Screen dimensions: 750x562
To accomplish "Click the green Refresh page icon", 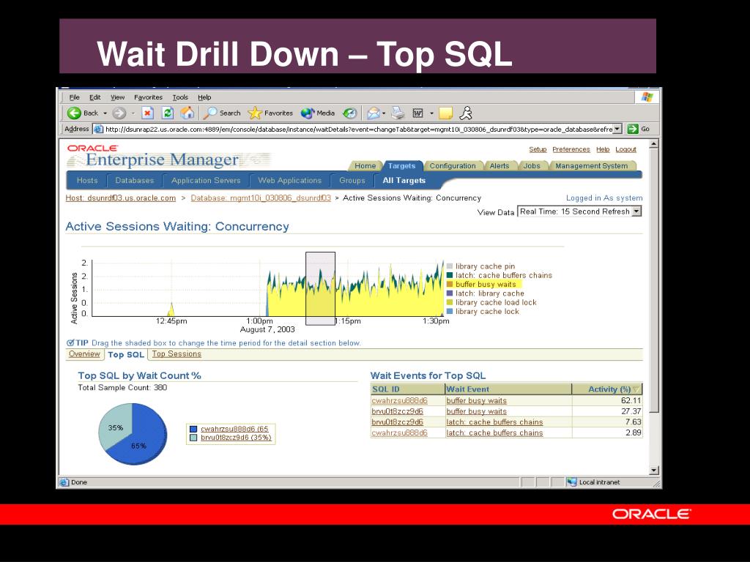I will pyautogui.click(x=168, y=113).
